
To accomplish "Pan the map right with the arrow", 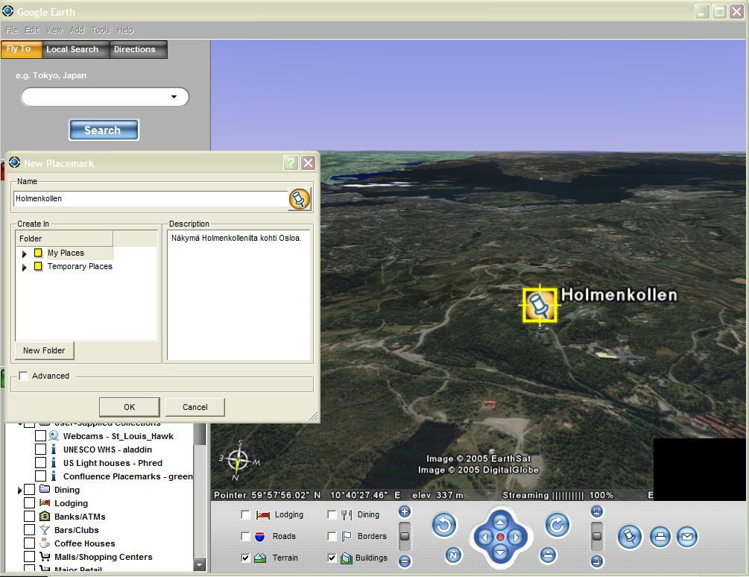I will (x=516, y=537).
